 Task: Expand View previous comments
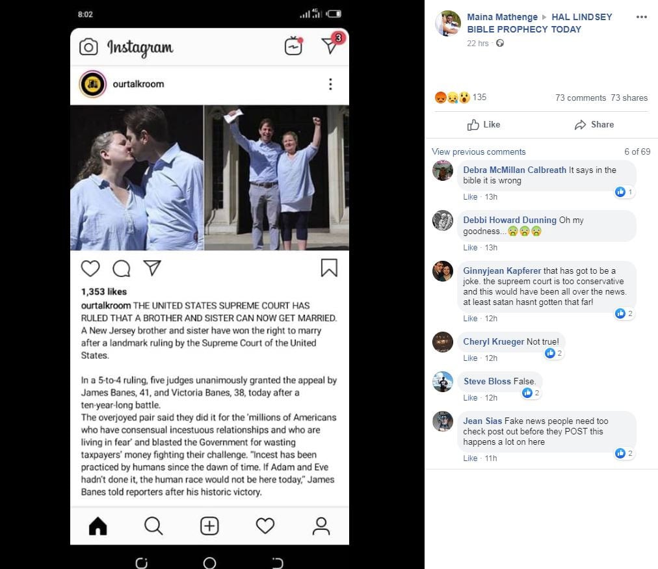[479, 152]
